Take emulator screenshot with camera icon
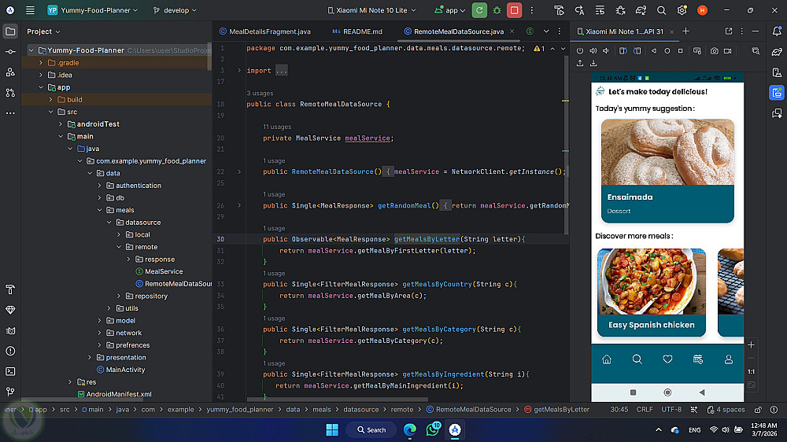The width and height of the screenshot is (787, 442). [714, 51]
